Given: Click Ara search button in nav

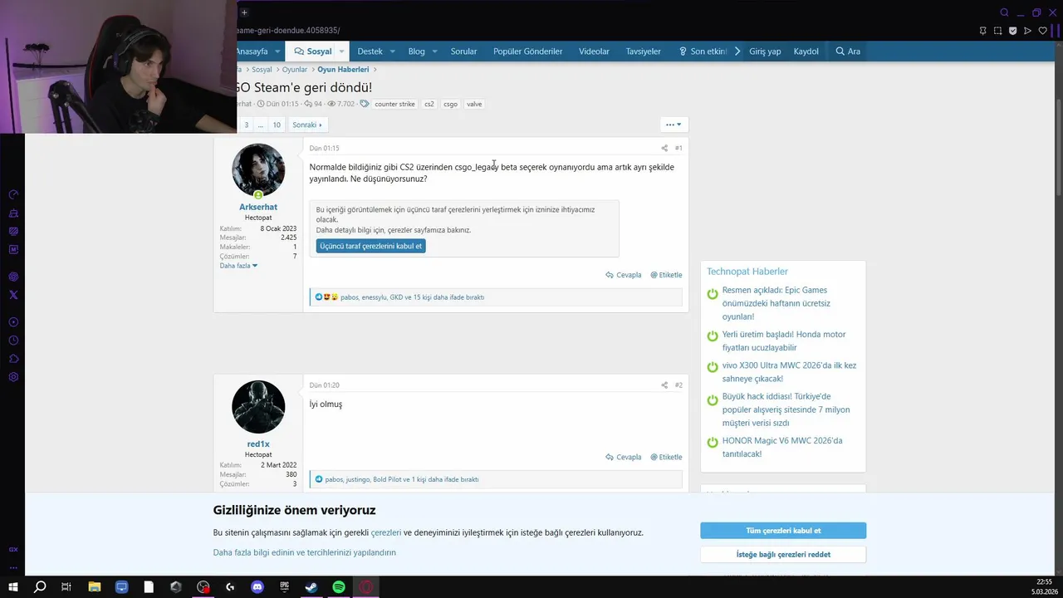Looking at the screenshot, I should coord(848,51).
